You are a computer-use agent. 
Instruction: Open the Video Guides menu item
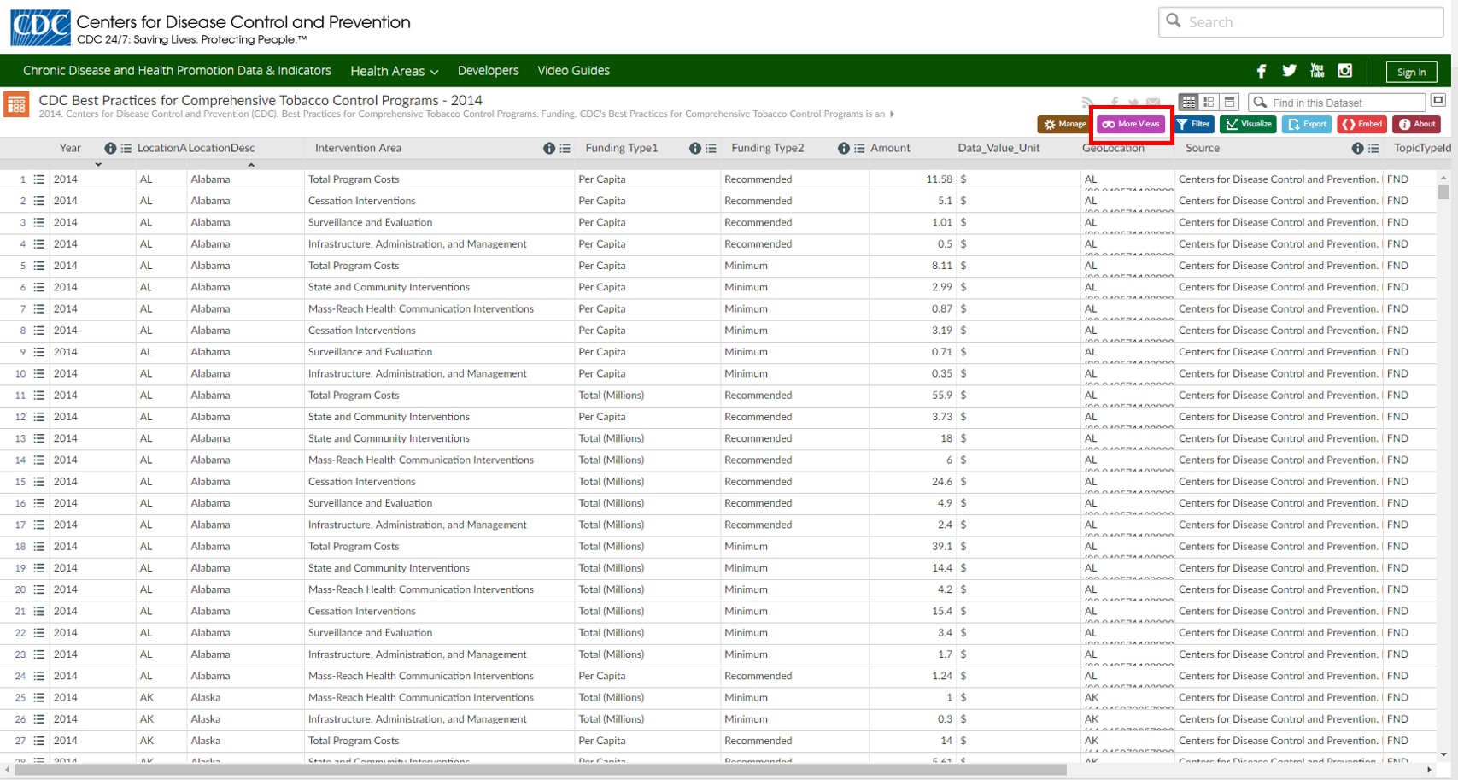click(573, 71)
